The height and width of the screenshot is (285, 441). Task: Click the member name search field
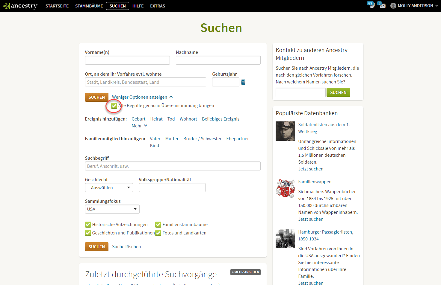pyautogui.click(x=300, y=92)
